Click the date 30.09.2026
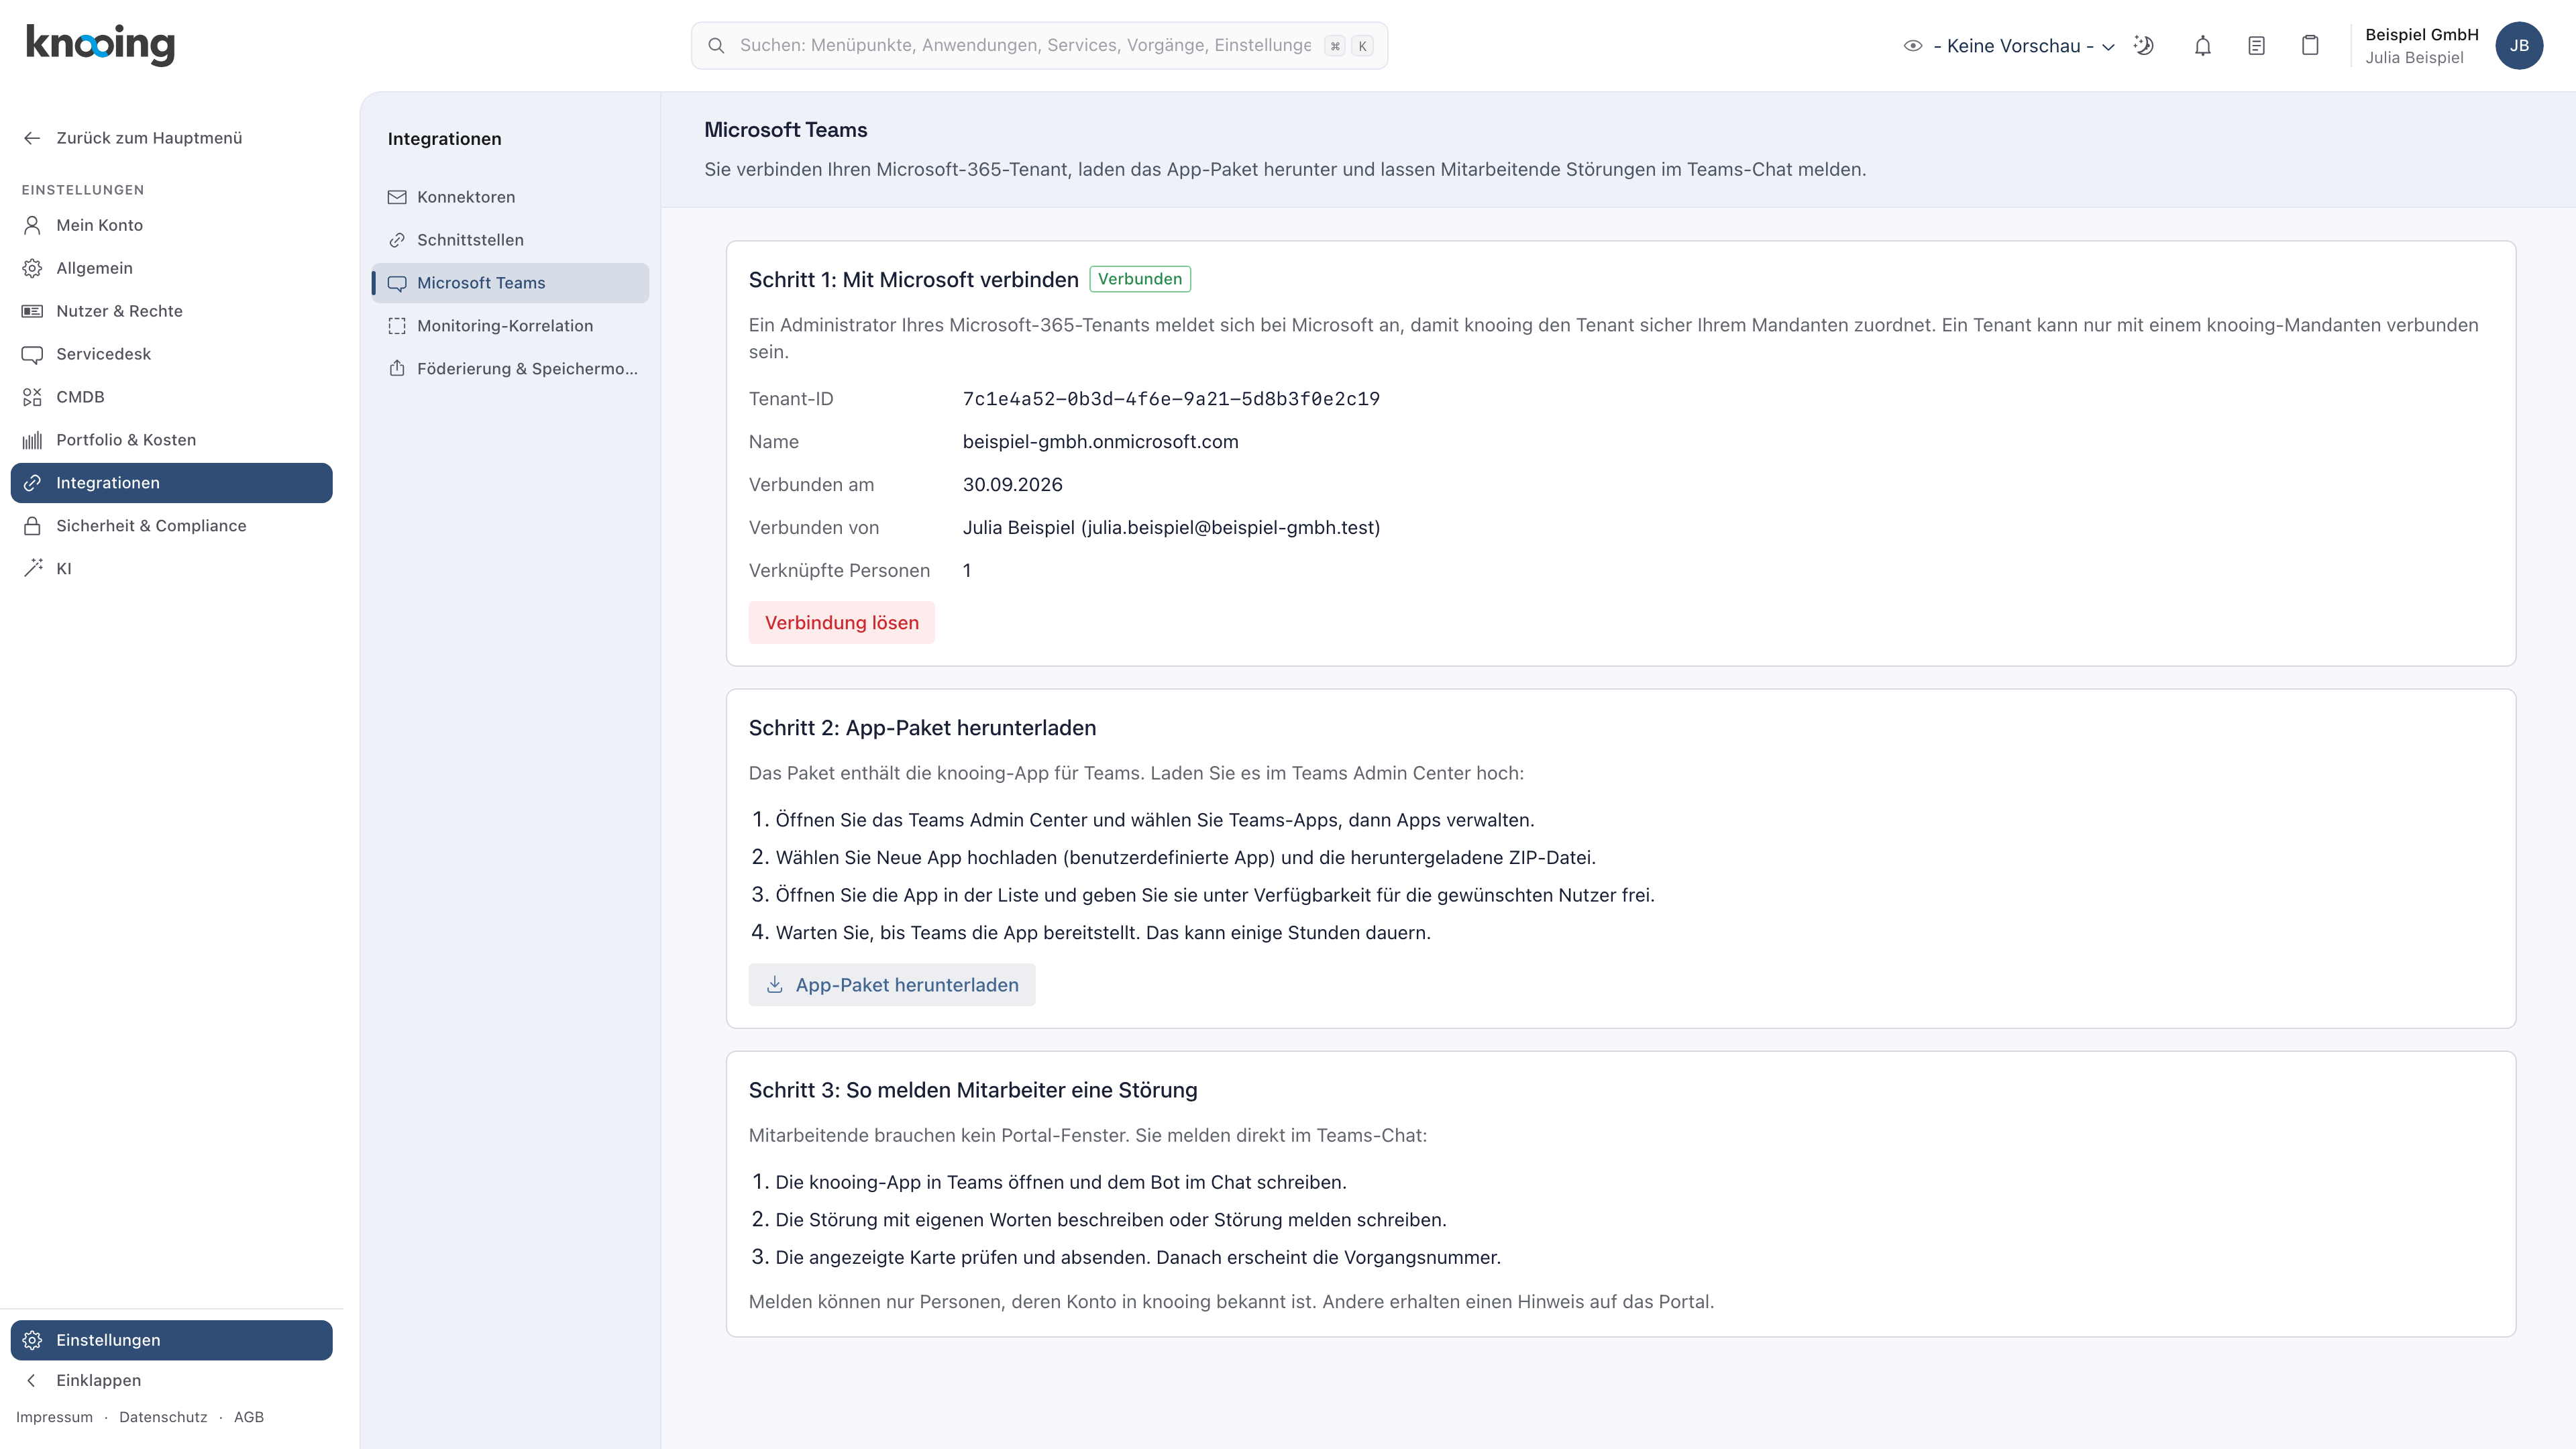This screenshot has width=2576, height=1449. coord(1012,485)
